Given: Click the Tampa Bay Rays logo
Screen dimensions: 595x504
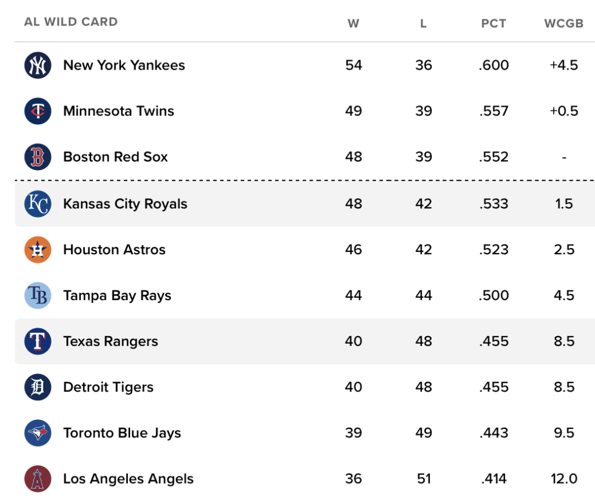Looking at the screenshot, I should [38, 296].
